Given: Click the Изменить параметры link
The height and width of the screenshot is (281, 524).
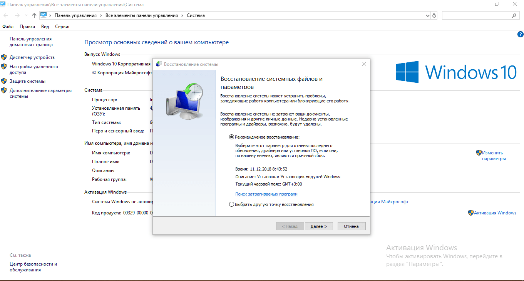Looking at the screenshot, I should (x=494, y=156).
